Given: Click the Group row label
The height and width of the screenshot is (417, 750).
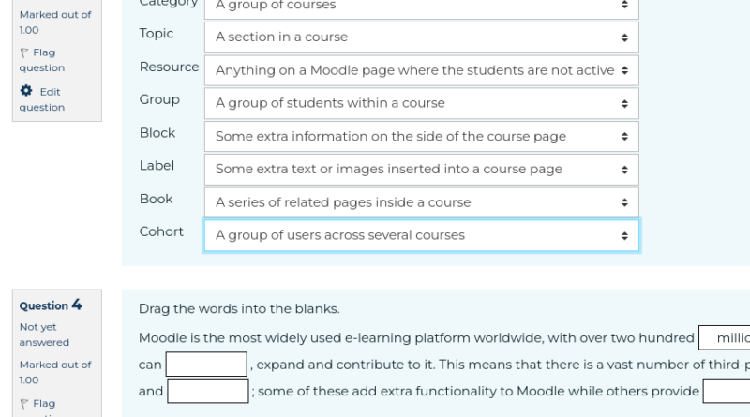Looking at the screenshot, I should tap(159, 99).
